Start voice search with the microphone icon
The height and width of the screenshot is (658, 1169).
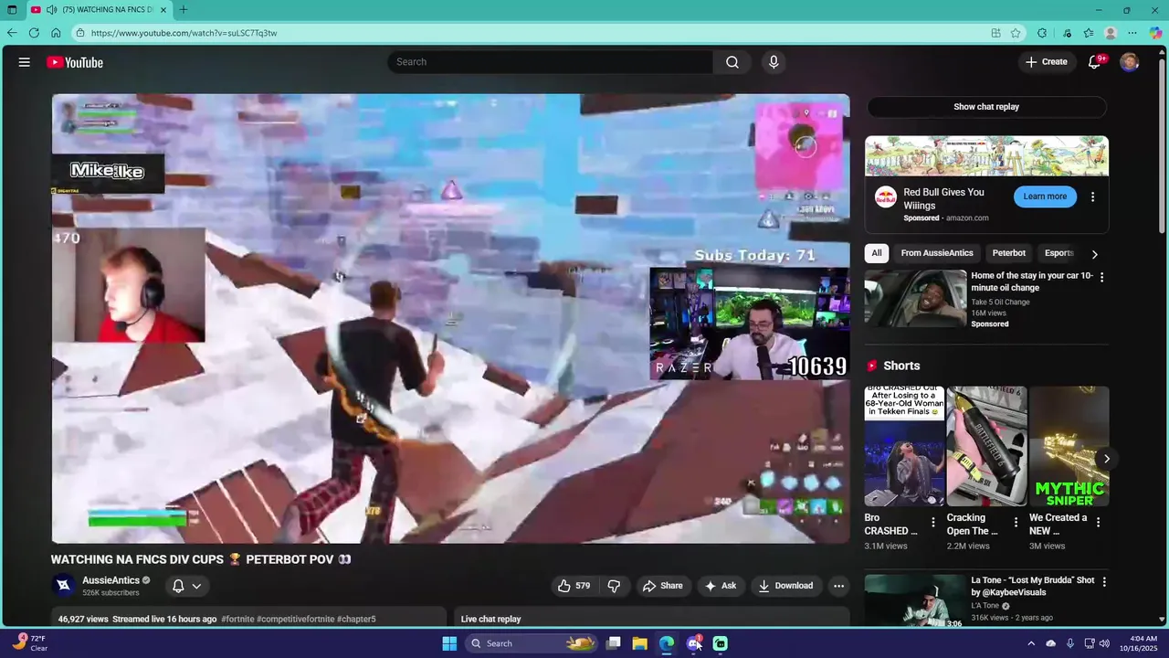pos(774,62)
